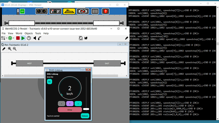Close the DHG-Lokzug throttle window
The height and width of the screenshot is (123, 219).
point(88,70)
